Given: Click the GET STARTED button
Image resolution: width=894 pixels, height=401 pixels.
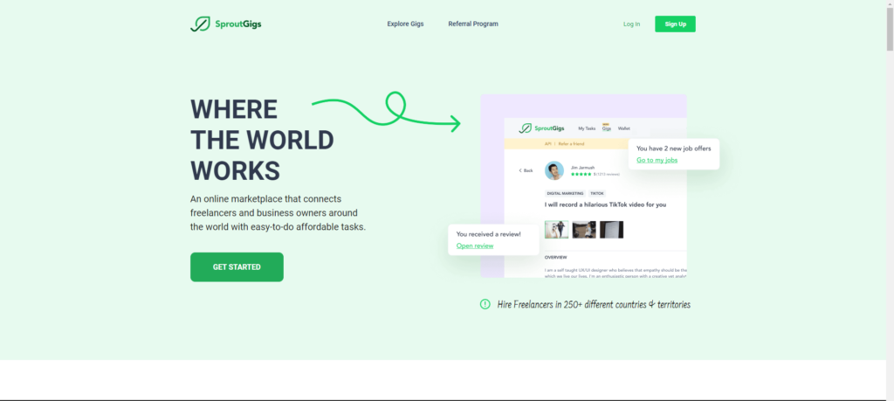Looking at the screenshot, I should click(237, 267).
